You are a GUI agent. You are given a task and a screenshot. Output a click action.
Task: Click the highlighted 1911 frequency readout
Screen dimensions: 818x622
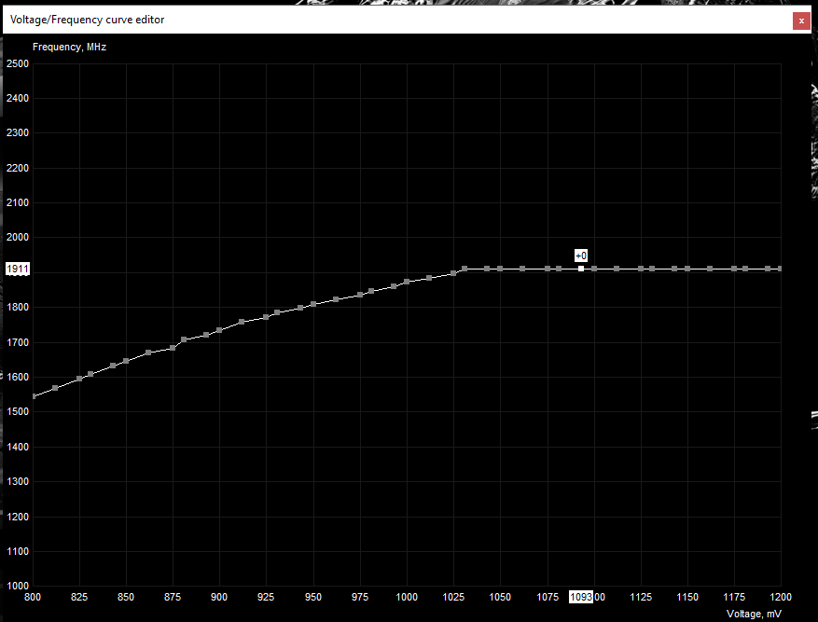click(18, 269)
